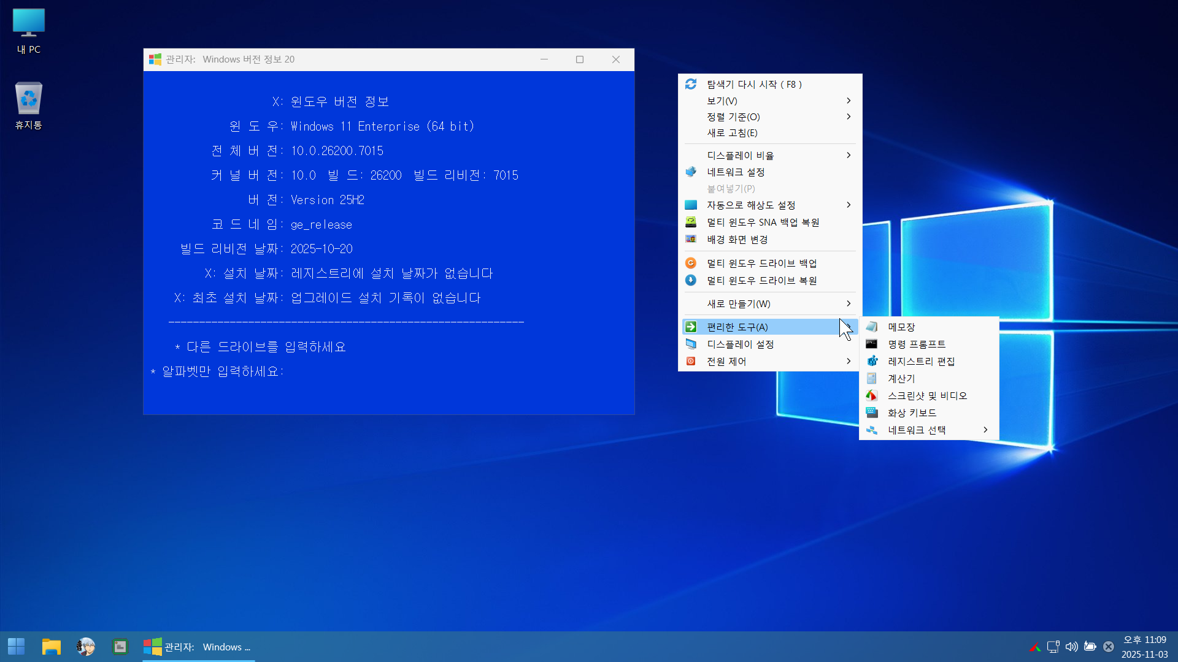Open the My PC (내 PC) desktop icon
The image size is (1178, 662).
click(x=28, y=31)
